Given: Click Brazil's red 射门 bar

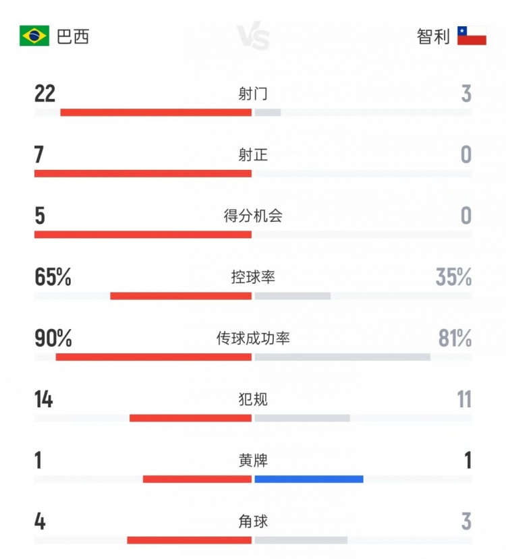Looking at the screenshot, I should coord(156,113).
